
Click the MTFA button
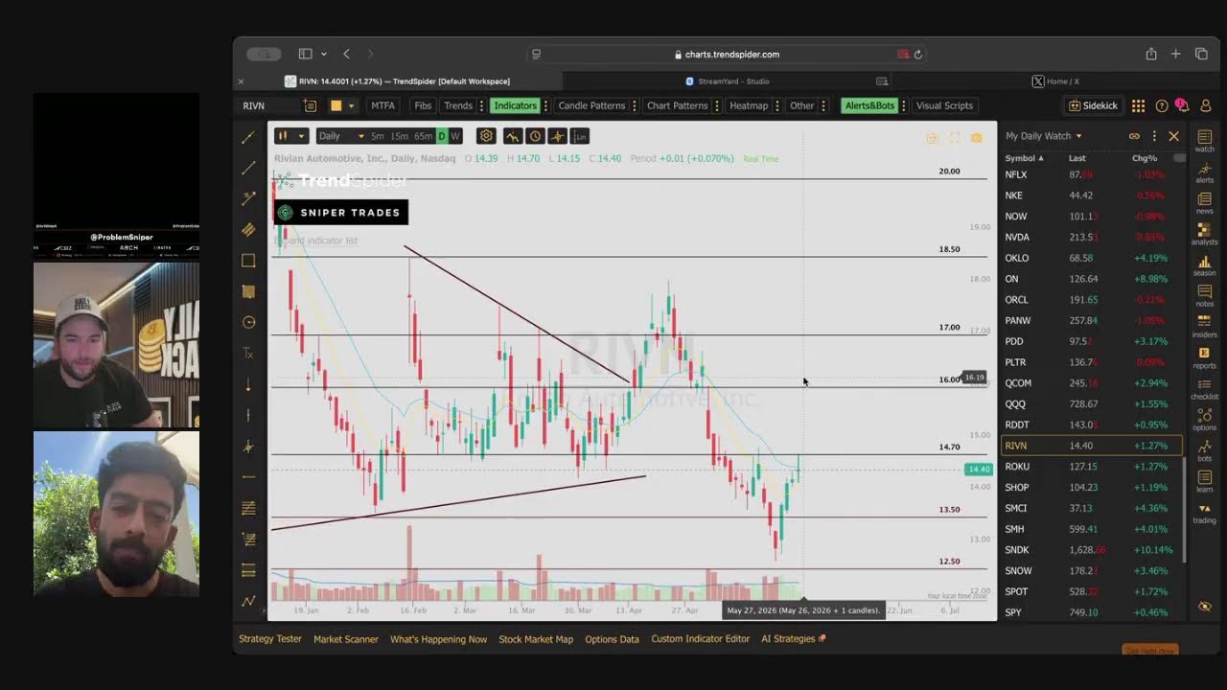(x=382, y=105)
